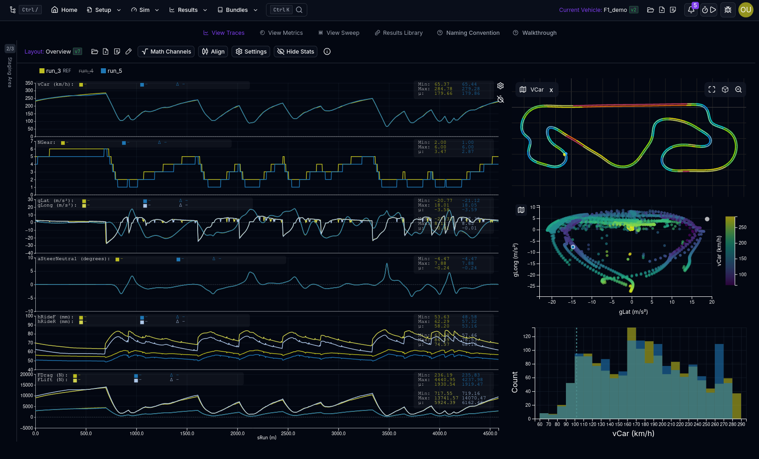
Task: Click the stopwatch run simulation button
Action: 709,10
